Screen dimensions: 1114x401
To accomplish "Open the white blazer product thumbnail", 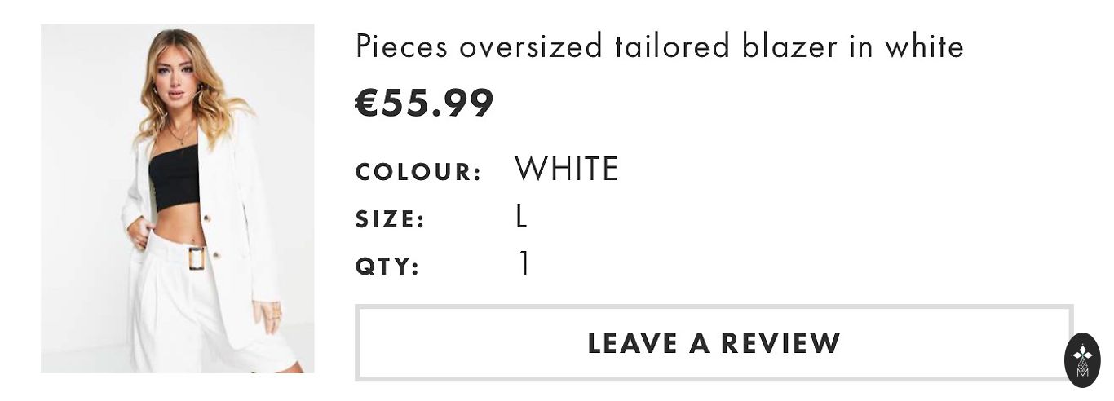I will pyautogui.click(x=177, y=198).
